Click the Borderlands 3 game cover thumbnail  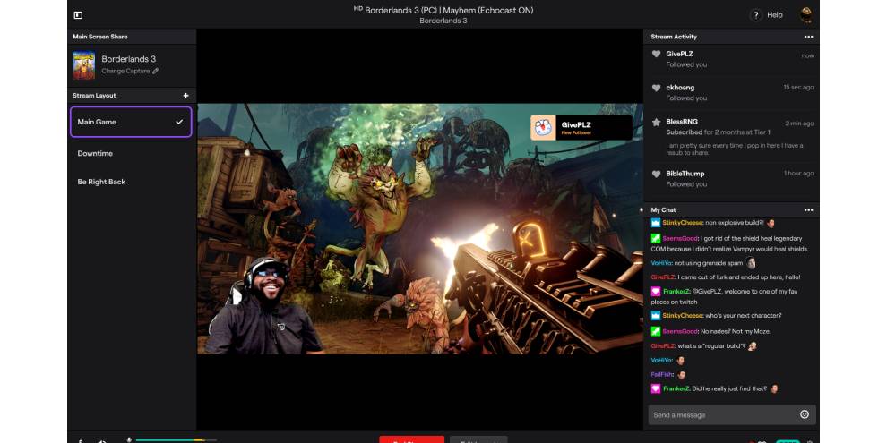tap(83, 65)
